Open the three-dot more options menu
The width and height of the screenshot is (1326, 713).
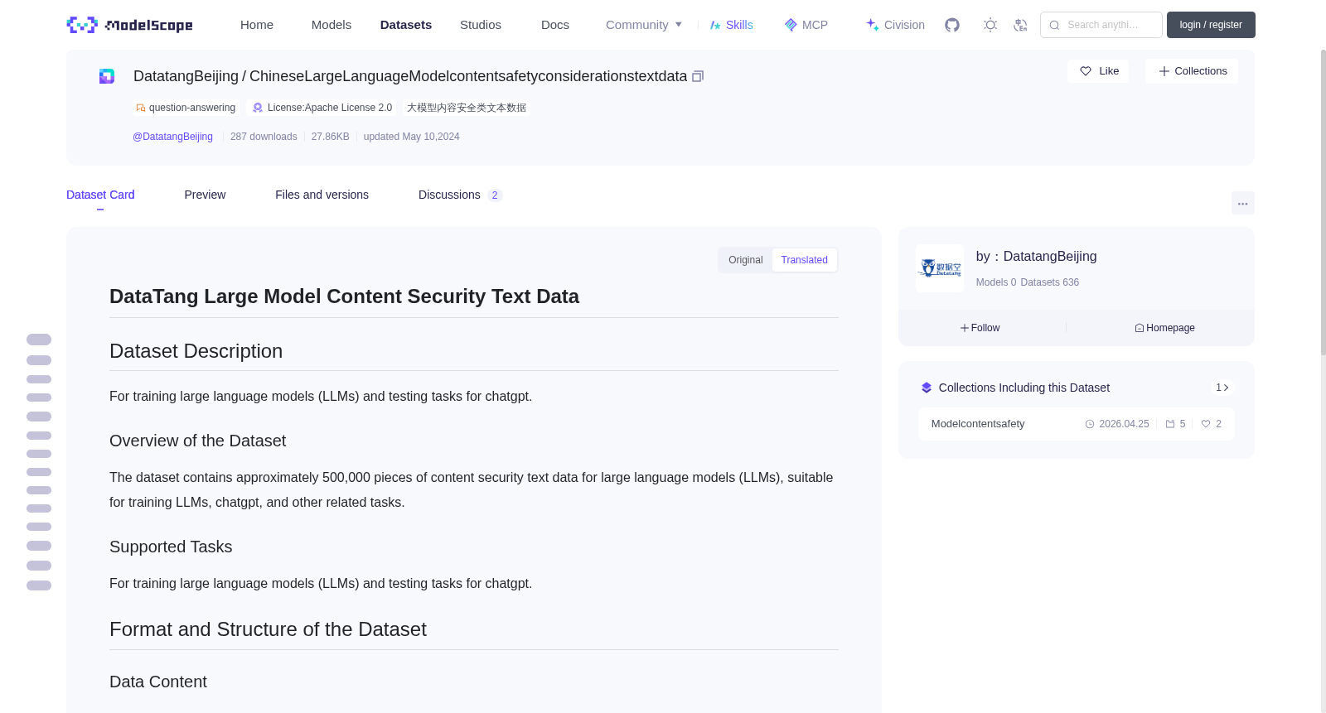[x=1242, y=203]
